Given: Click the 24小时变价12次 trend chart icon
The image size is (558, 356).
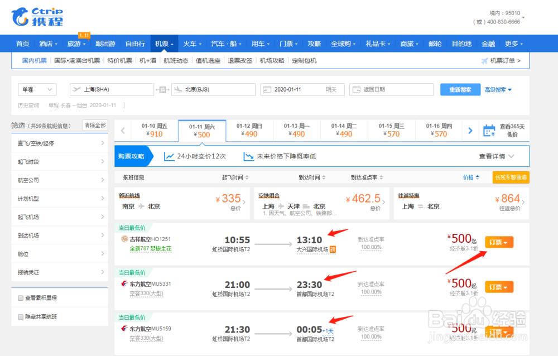Looking at the screenshot, I should [169, 156].
